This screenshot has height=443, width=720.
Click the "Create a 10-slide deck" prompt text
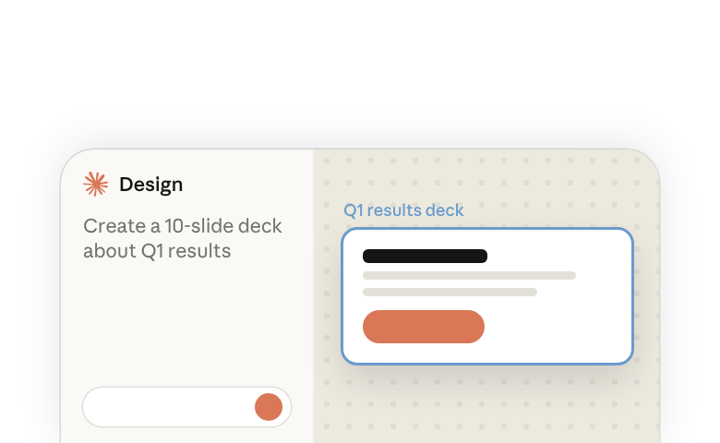pyautogui.click(x=182, y=226)
